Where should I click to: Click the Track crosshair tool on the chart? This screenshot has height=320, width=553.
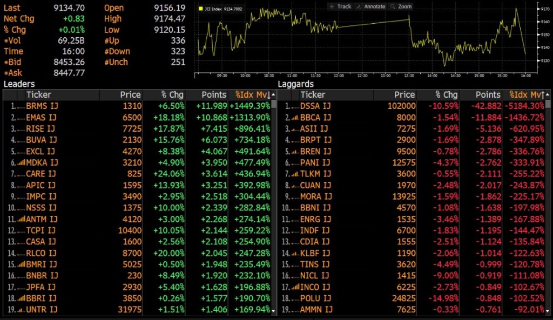coord(340,6)
